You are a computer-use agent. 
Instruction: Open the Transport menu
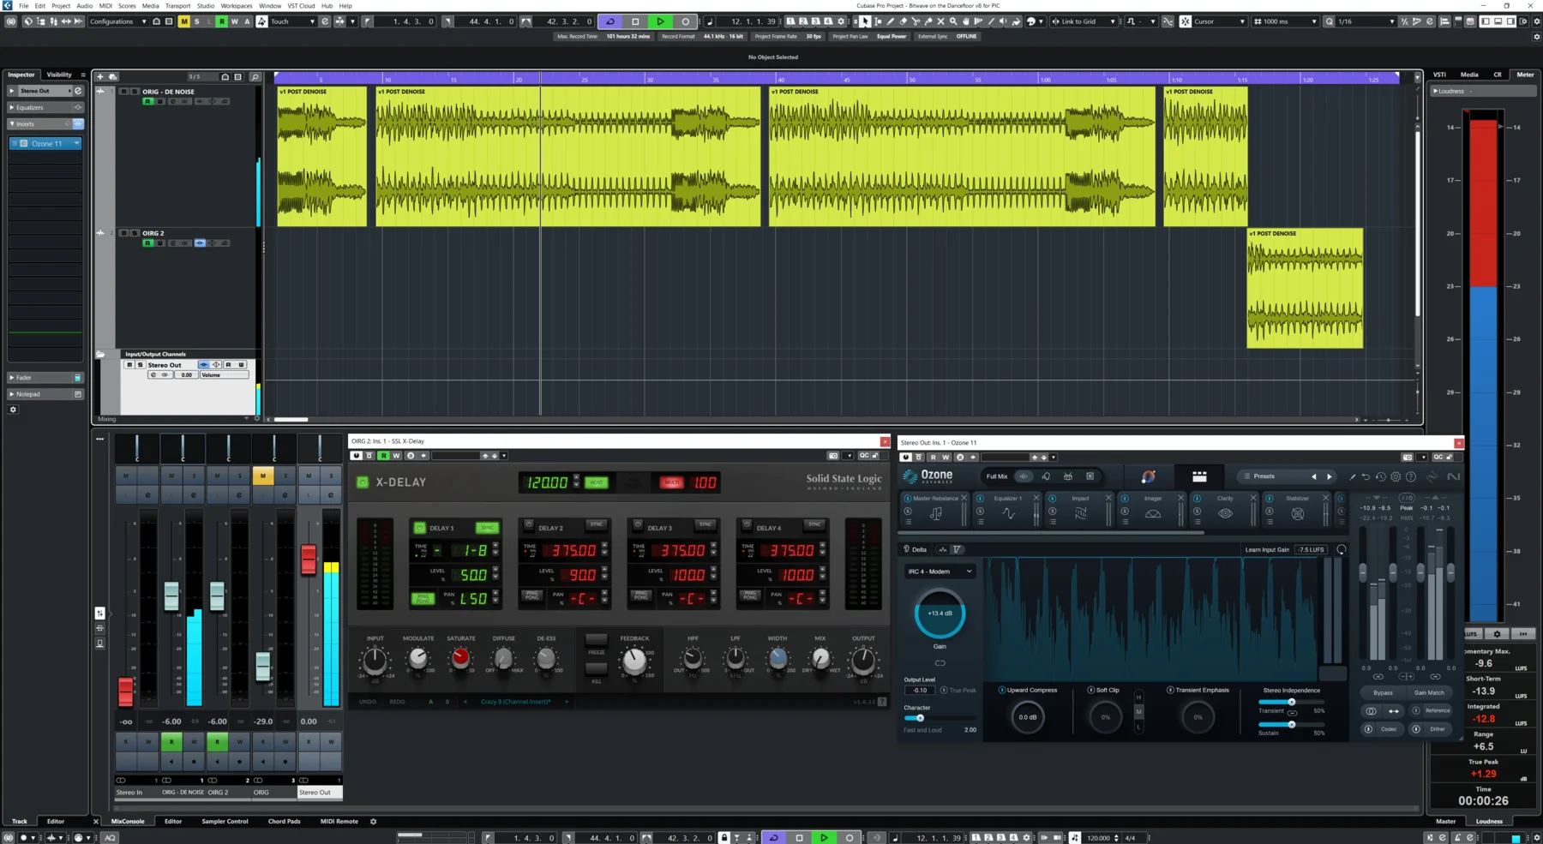point(177,6)
